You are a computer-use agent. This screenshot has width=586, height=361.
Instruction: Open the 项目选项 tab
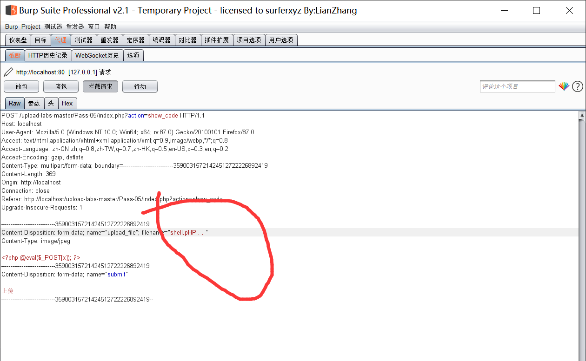(x=249, y=40)
